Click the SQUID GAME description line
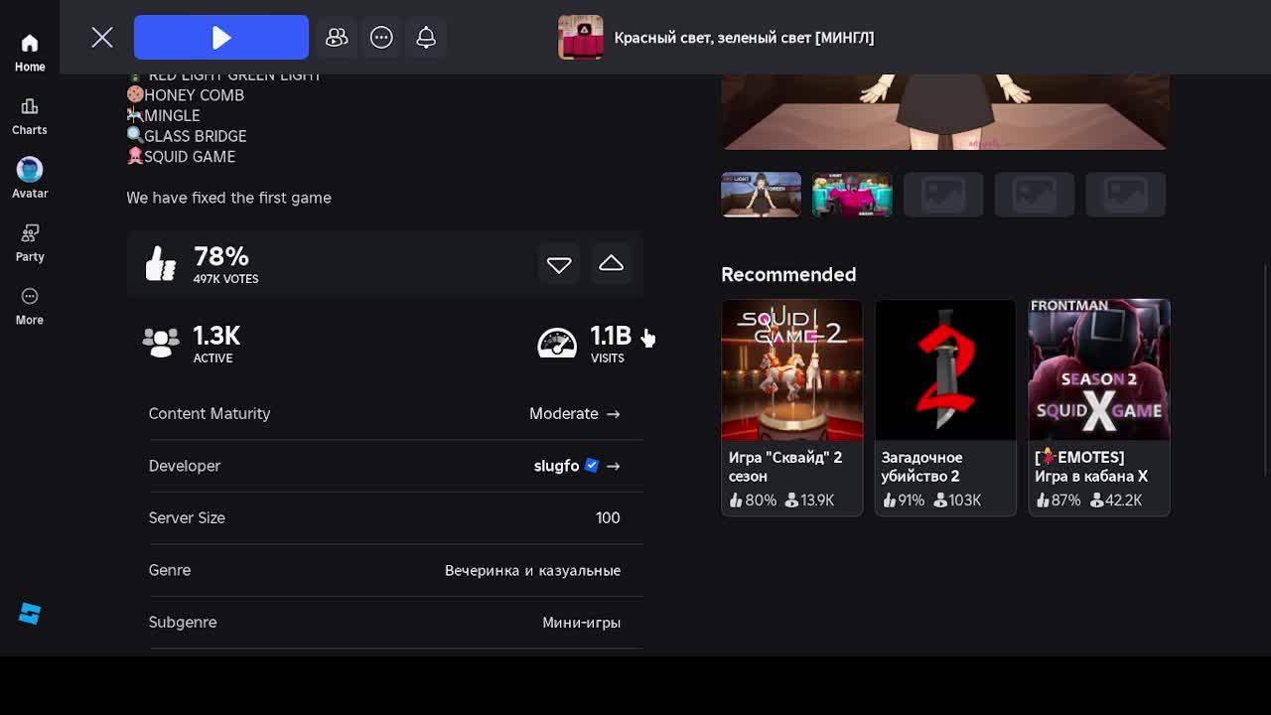This screenshot has height=715, width=1271. [181, 157]
